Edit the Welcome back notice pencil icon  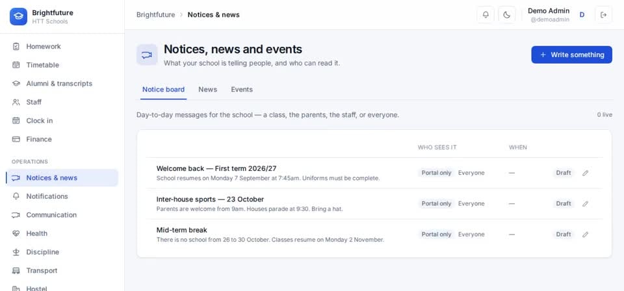point(585,173)
